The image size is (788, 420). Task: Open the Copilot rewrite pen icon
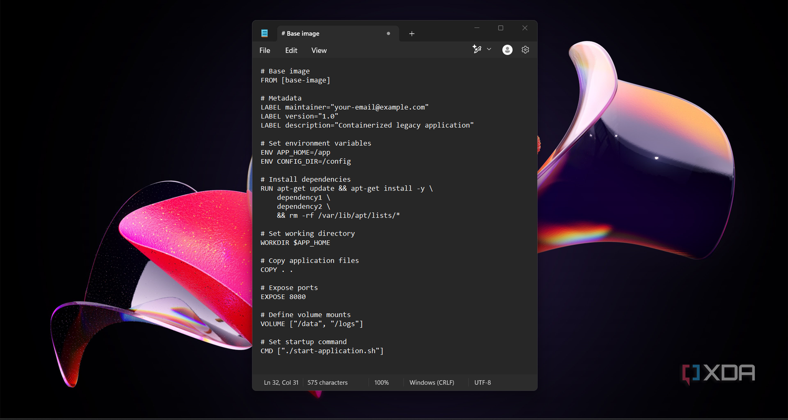[x=477, y=49]
